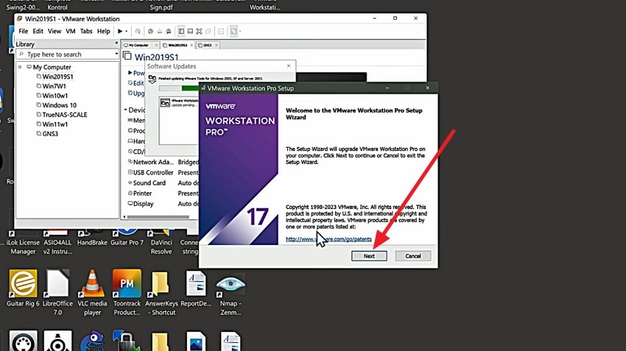Click the DaVinci Resolve desktop shortcut label
This screenshot has width=626, height=351.
click(x=161, y=247)
